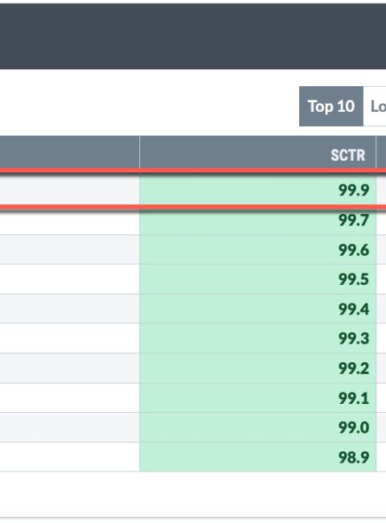The width and height of the screenshot is (386, 523).
Task: Choose the 99.3 SCTR cell
Action: pyautogui.click(x=257, y=338)
